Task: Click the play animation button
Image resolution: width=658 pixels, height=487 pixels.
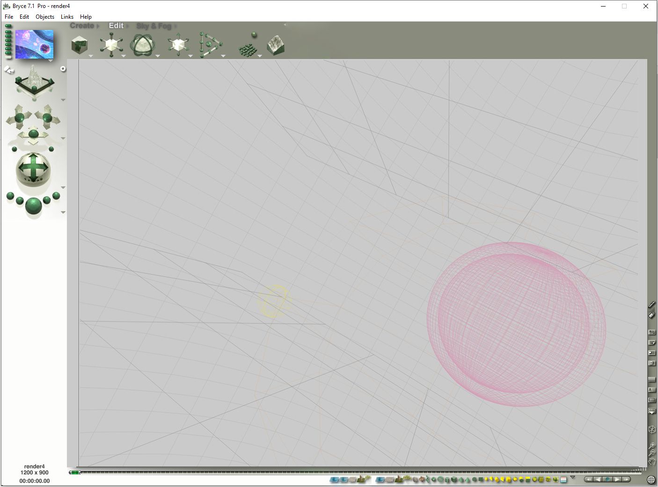Action: 617,479
